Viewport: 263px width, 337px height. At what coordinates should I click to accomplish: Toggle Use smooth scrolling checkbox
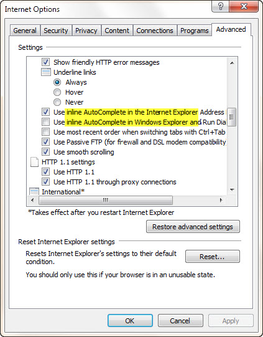[x=45, y=152]
